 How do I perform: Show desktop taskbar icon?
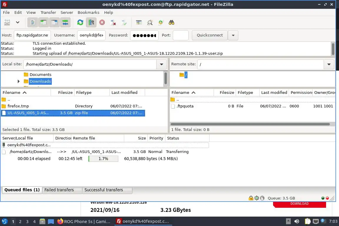(51, 222)
